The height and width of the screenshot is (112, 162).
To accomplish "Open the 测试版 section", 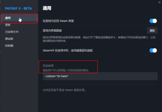I will click(x=9, y=39).
